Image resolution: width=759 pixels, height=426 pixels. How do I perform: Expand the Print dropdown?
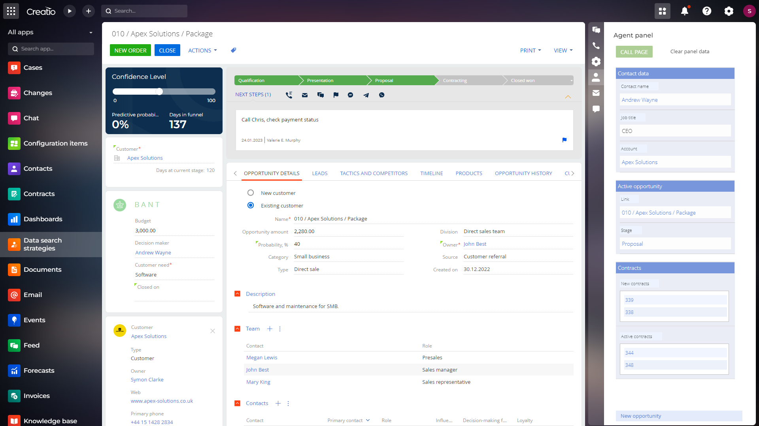(531, 50)
